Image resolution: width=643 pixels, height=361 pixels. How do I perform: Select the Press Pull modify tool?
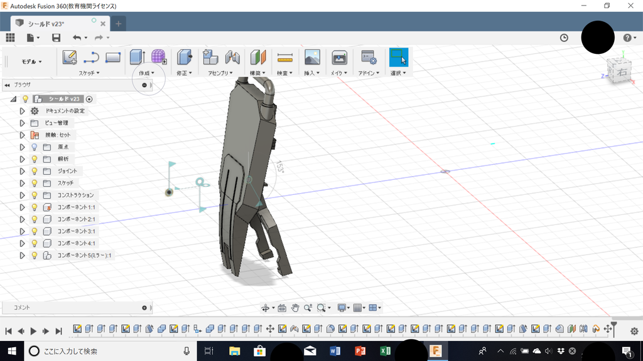click(185, 57)
